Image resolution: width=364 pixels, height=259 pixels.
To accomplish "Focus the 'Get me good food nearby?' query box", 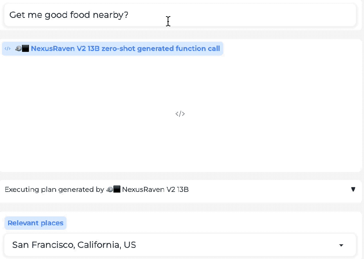I will click(180, 15).
